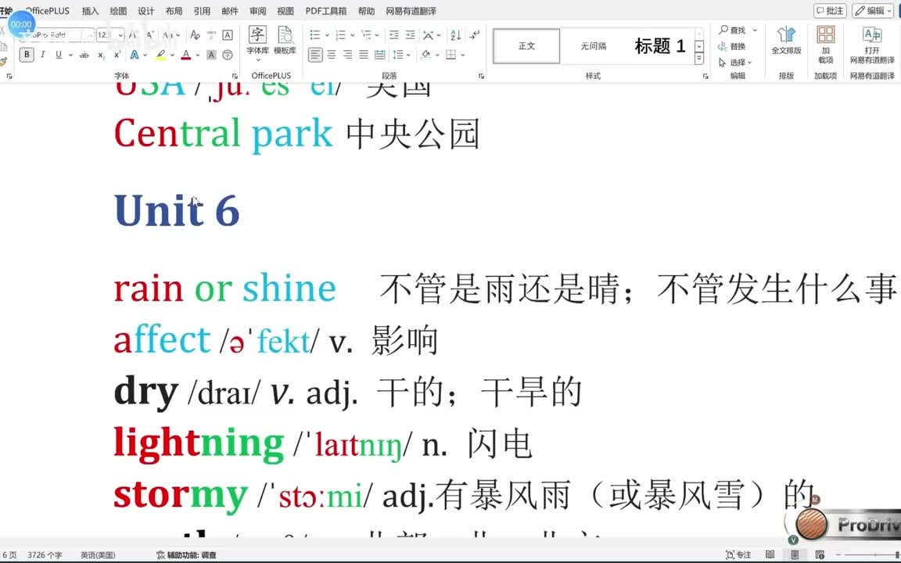The image size is (901, 563).
Task: Open the PDF工具箱 tab
Action: click(x=326, y=11)
